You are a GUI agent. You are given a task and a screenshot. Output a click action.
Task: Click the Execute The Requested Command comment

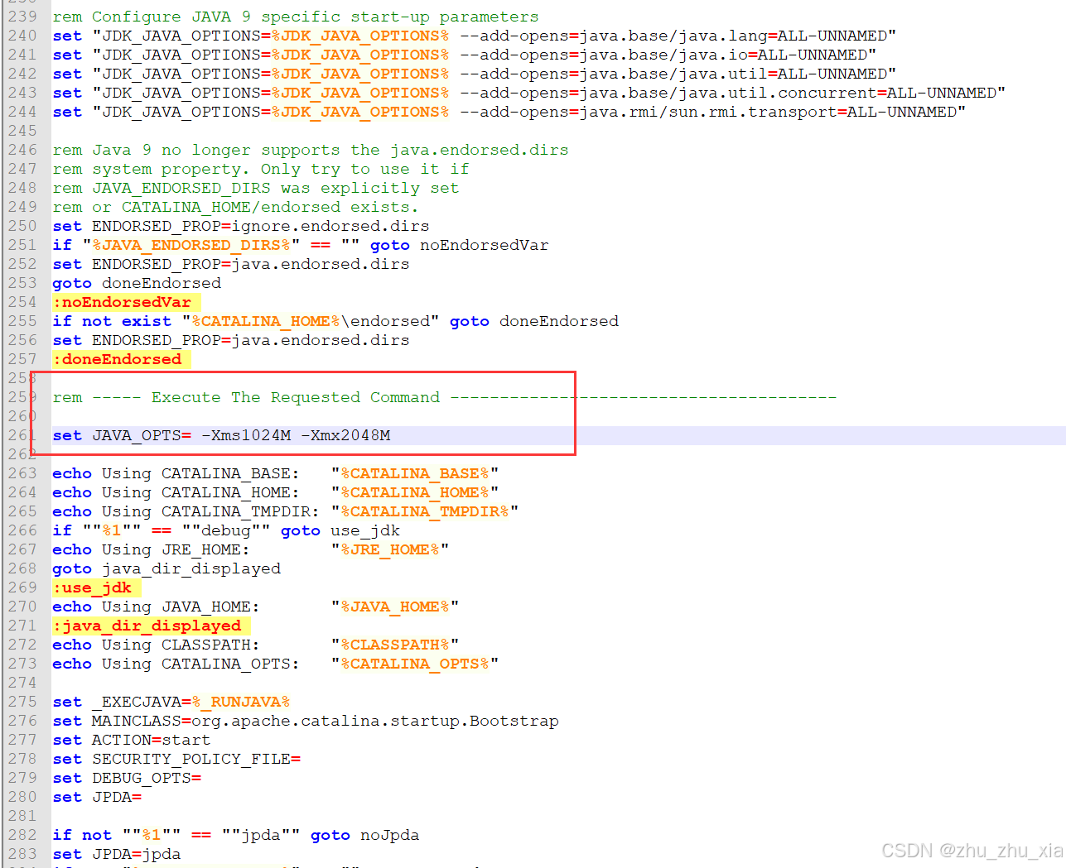click(x=294, y=397)
